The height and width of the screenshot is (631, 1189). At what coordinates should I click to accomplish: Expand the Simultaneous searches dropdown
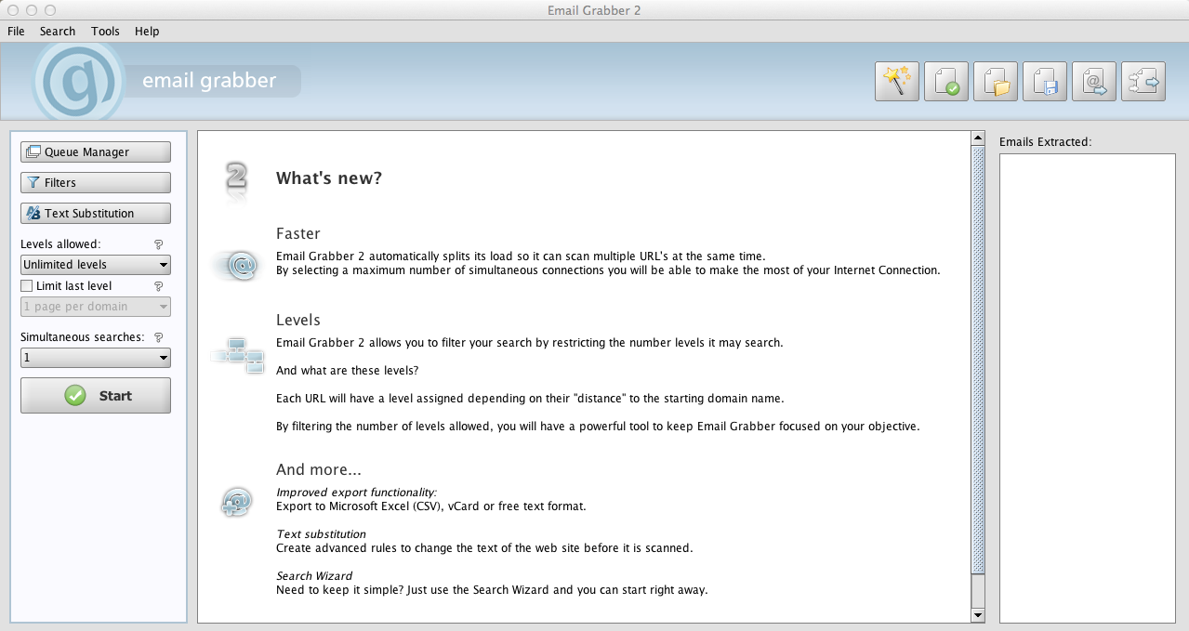tap(96, 358)
